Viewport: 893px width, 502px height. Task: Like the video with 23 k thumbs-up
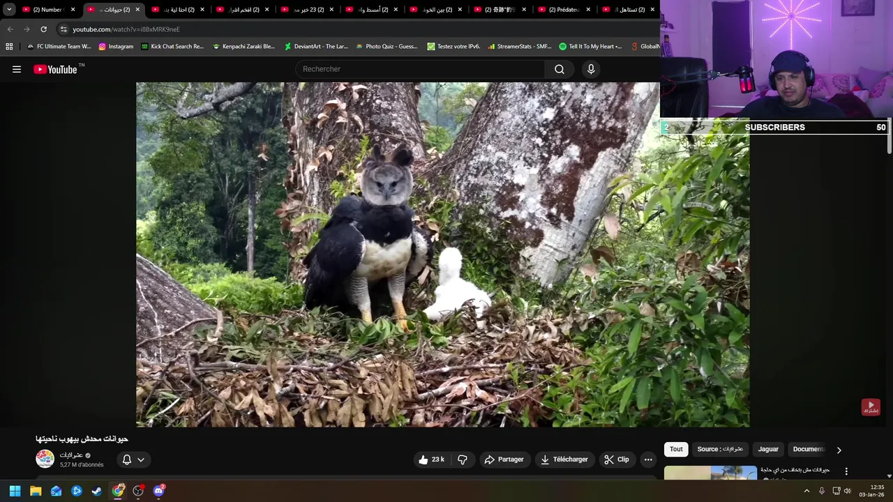[x=432, y=459]
